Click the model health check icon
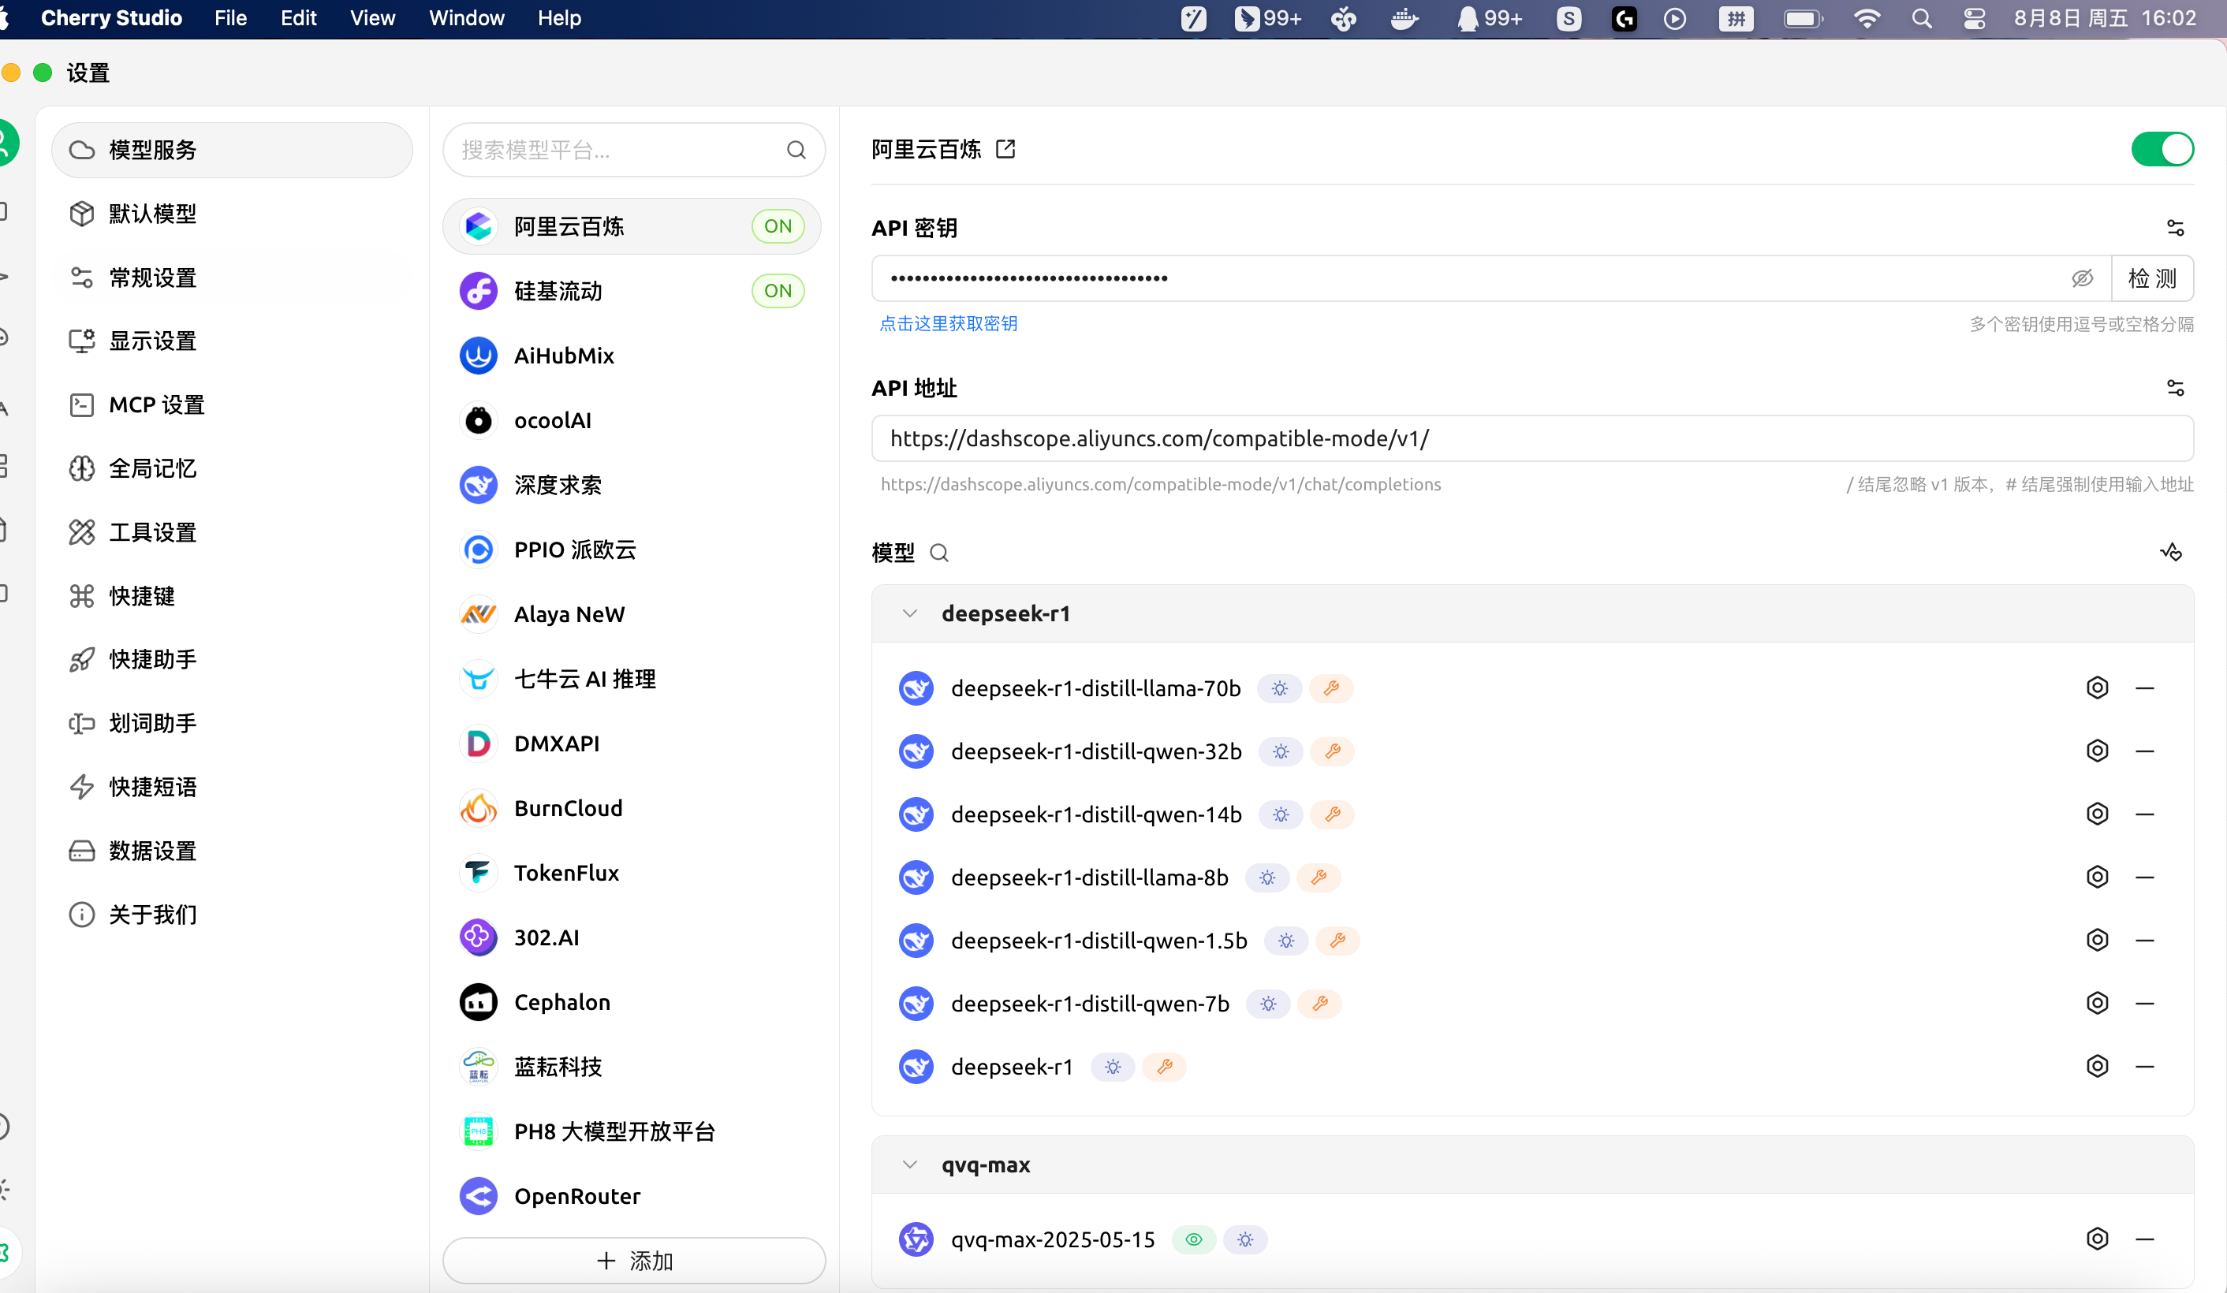Image resolution: width=2227 pixels, height=1293 pixels. click(x=2170, y=553)
